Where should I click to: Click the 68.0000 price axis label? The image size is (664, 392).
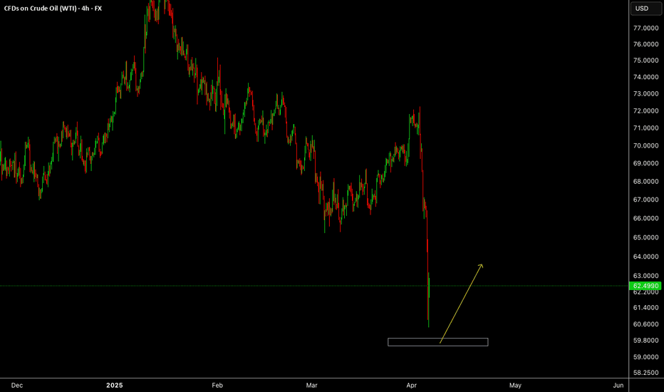pyautogui.click(x=645, y=181)
